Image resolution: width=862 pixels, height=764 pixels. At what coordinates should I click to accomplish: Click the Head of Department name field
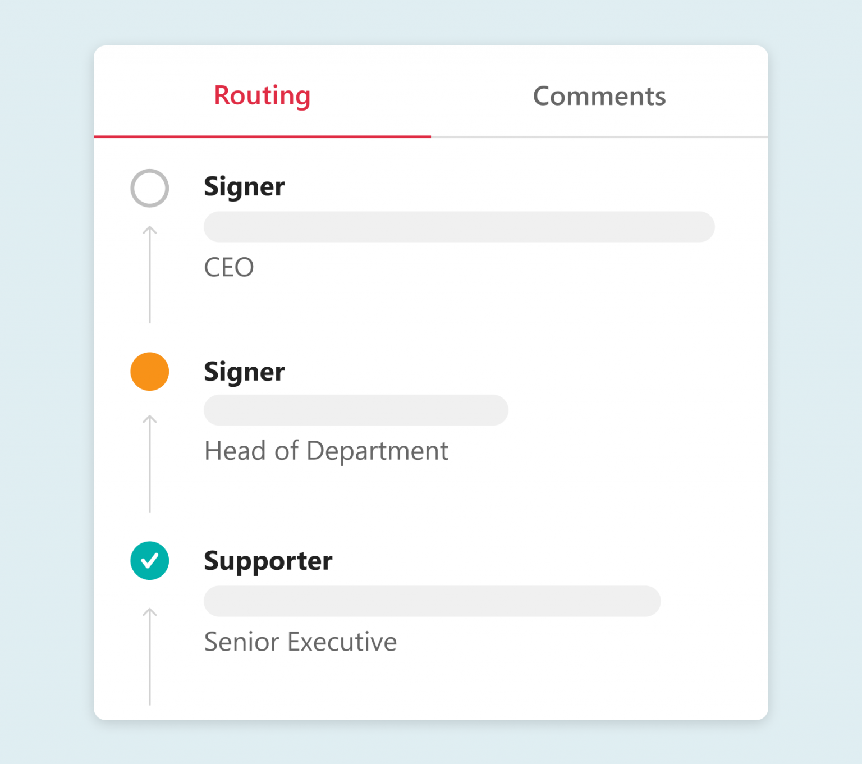pyautogui.click(x=355, y=410)
